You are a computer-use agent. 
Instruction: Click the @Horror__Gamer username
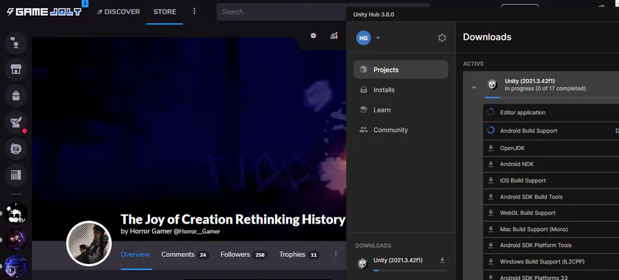pyautogui.click(x=197, y=231)
